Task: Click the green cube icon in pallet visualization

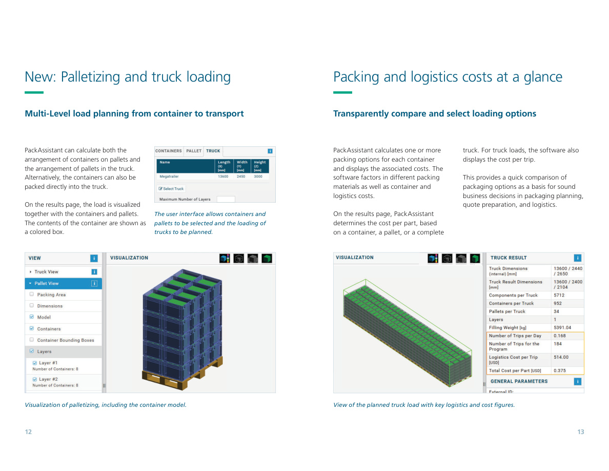Action: [x=267, y=259]
